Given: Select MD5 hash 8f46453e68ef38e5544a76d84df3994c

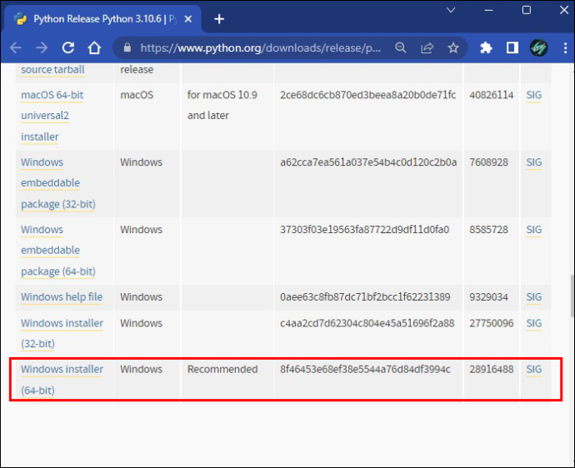Looking at the screenshot, I should [x=365, y=370].
